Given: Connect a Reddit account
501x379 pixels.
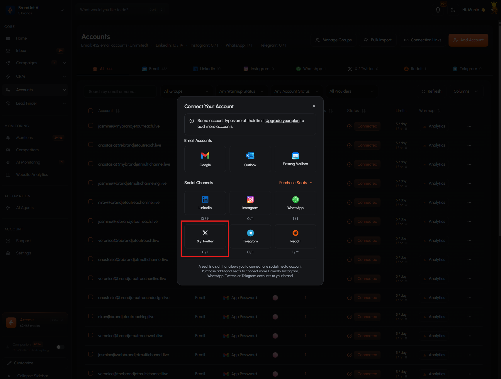Looking at the screenshot, I should pos(295,236).
